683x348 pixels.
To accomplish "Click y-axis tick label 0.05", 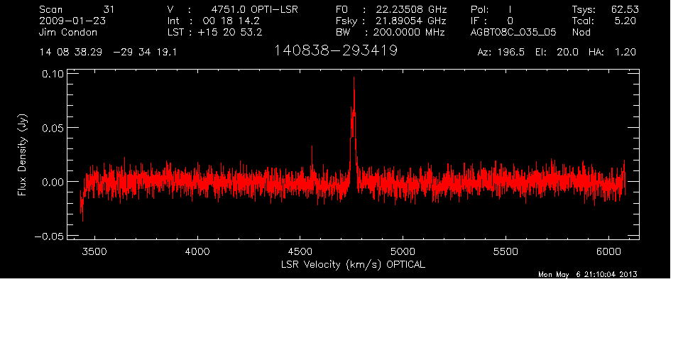I will coord(53,128).
